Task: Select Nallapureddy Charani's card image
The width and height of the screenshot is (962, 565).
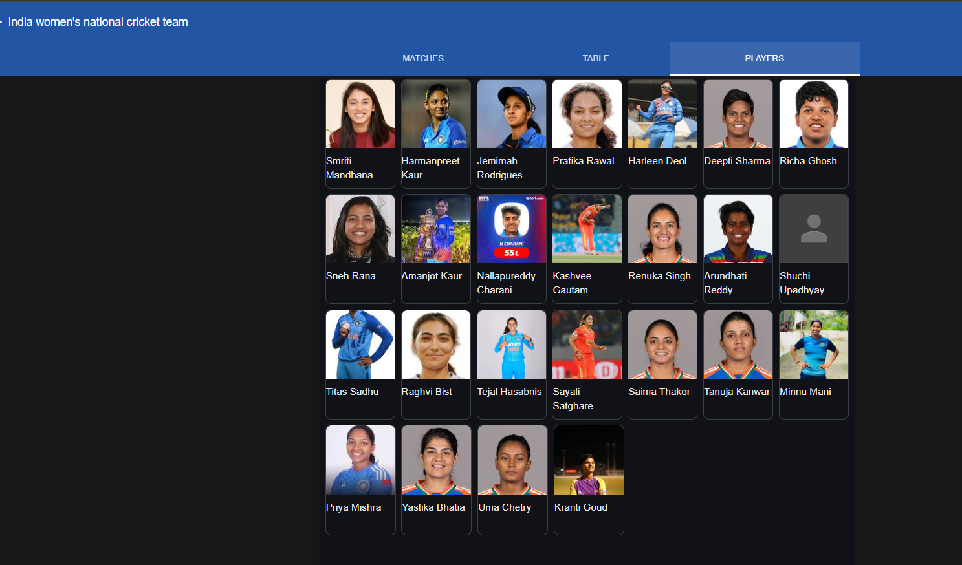Action: [512, 229]
